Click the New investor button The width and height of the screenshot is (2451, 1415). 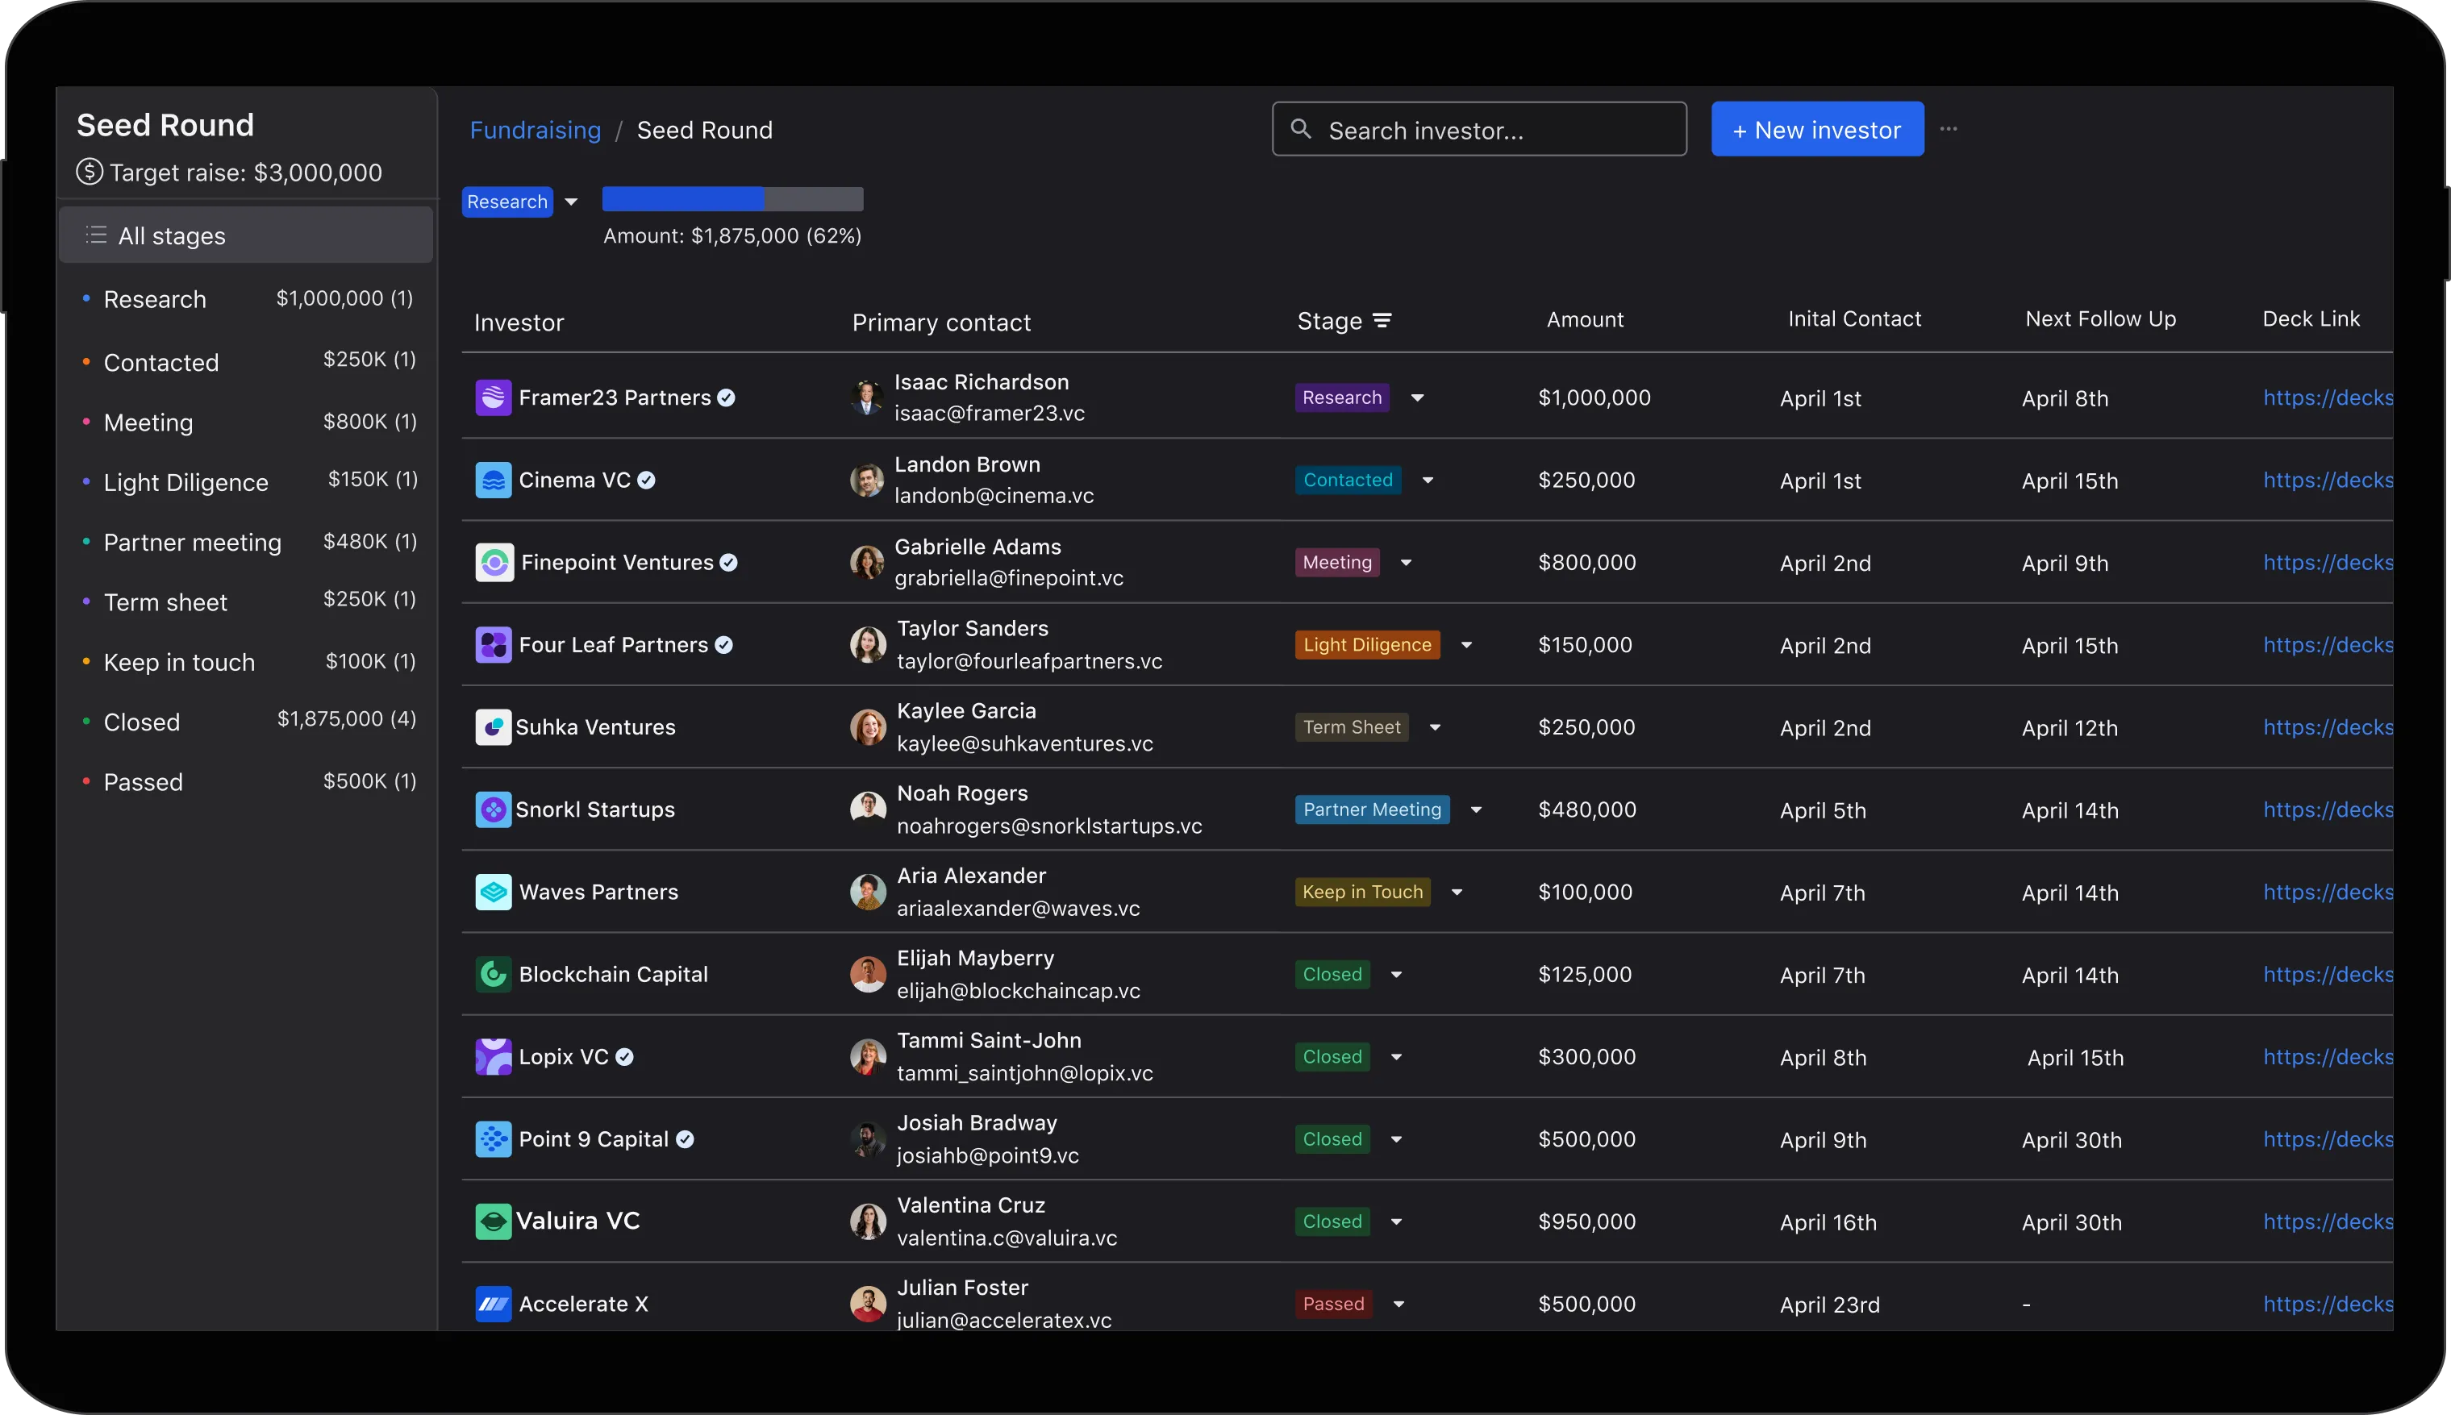(x=1816, y=129)
